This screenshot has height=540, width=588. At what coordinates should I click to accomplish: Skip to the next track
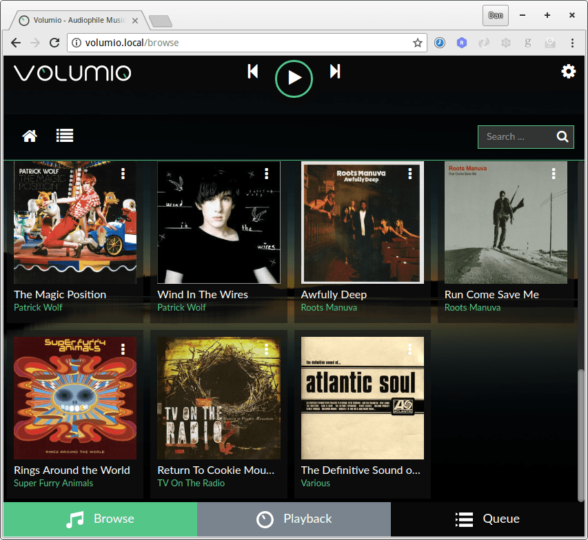[x=335, y=72]
